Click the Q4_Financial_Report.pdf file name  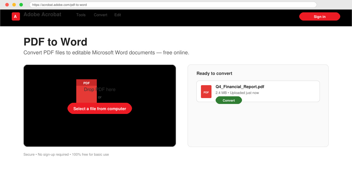(240, 87)
